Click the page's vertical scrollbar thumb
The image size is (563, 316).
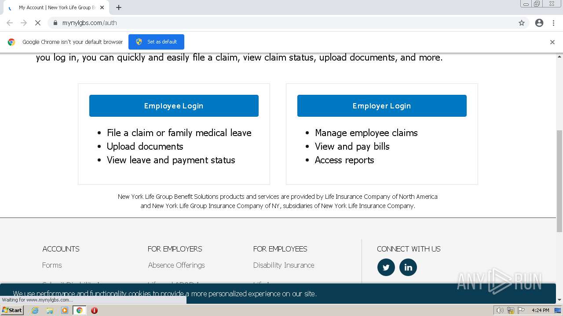point(559,181)
